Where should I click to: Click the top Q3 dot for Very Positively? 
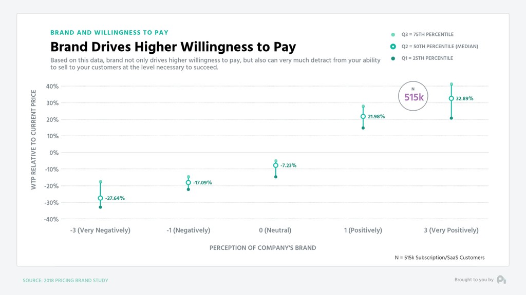point(452,85)
